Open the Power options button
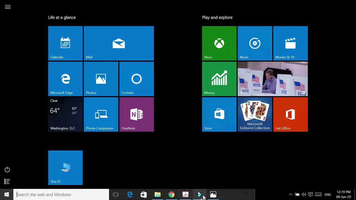The image size is (356, 200). click(7, 169)
